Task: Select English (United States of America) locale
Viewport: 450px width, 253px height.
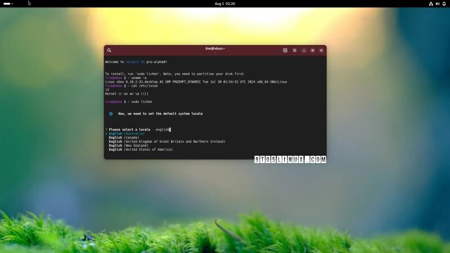Action: point(141,150)
